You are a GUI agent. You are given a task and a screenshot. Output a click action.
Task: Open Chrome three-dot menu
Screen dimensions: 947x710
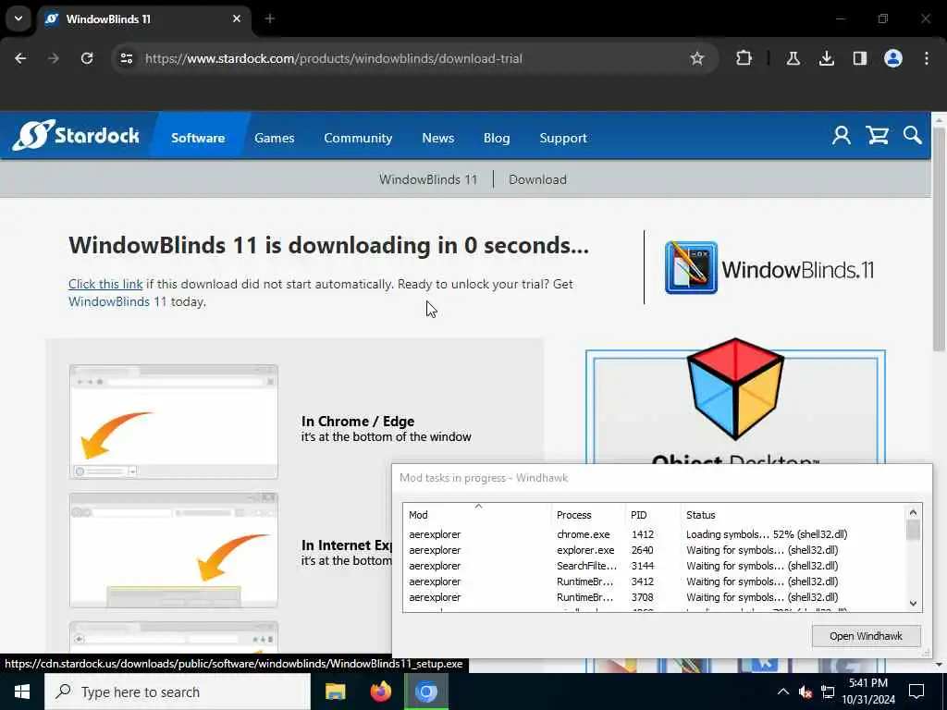[x=927, y=58]
